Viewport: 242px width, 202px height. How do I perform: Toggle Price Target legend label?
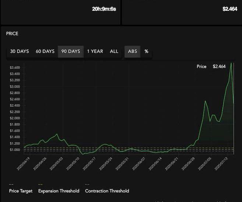[21, 191]
